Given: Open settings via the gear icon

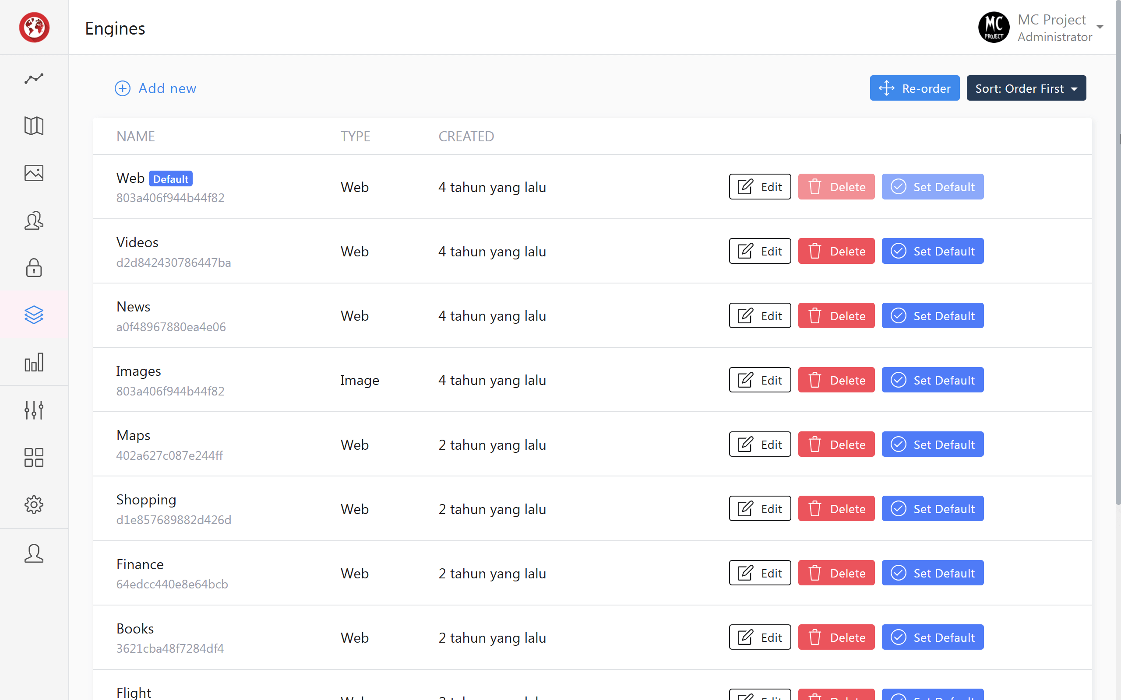Looking at the screenshot, I should click(x=34, y=504).
